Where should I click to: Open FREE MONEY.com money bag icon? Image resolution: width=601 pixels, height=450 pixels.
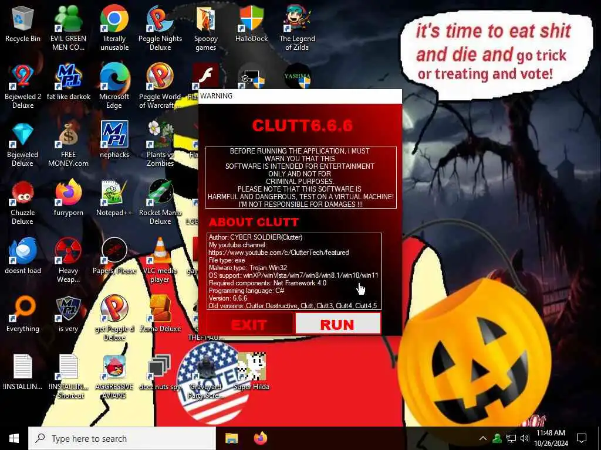(68, 144)
